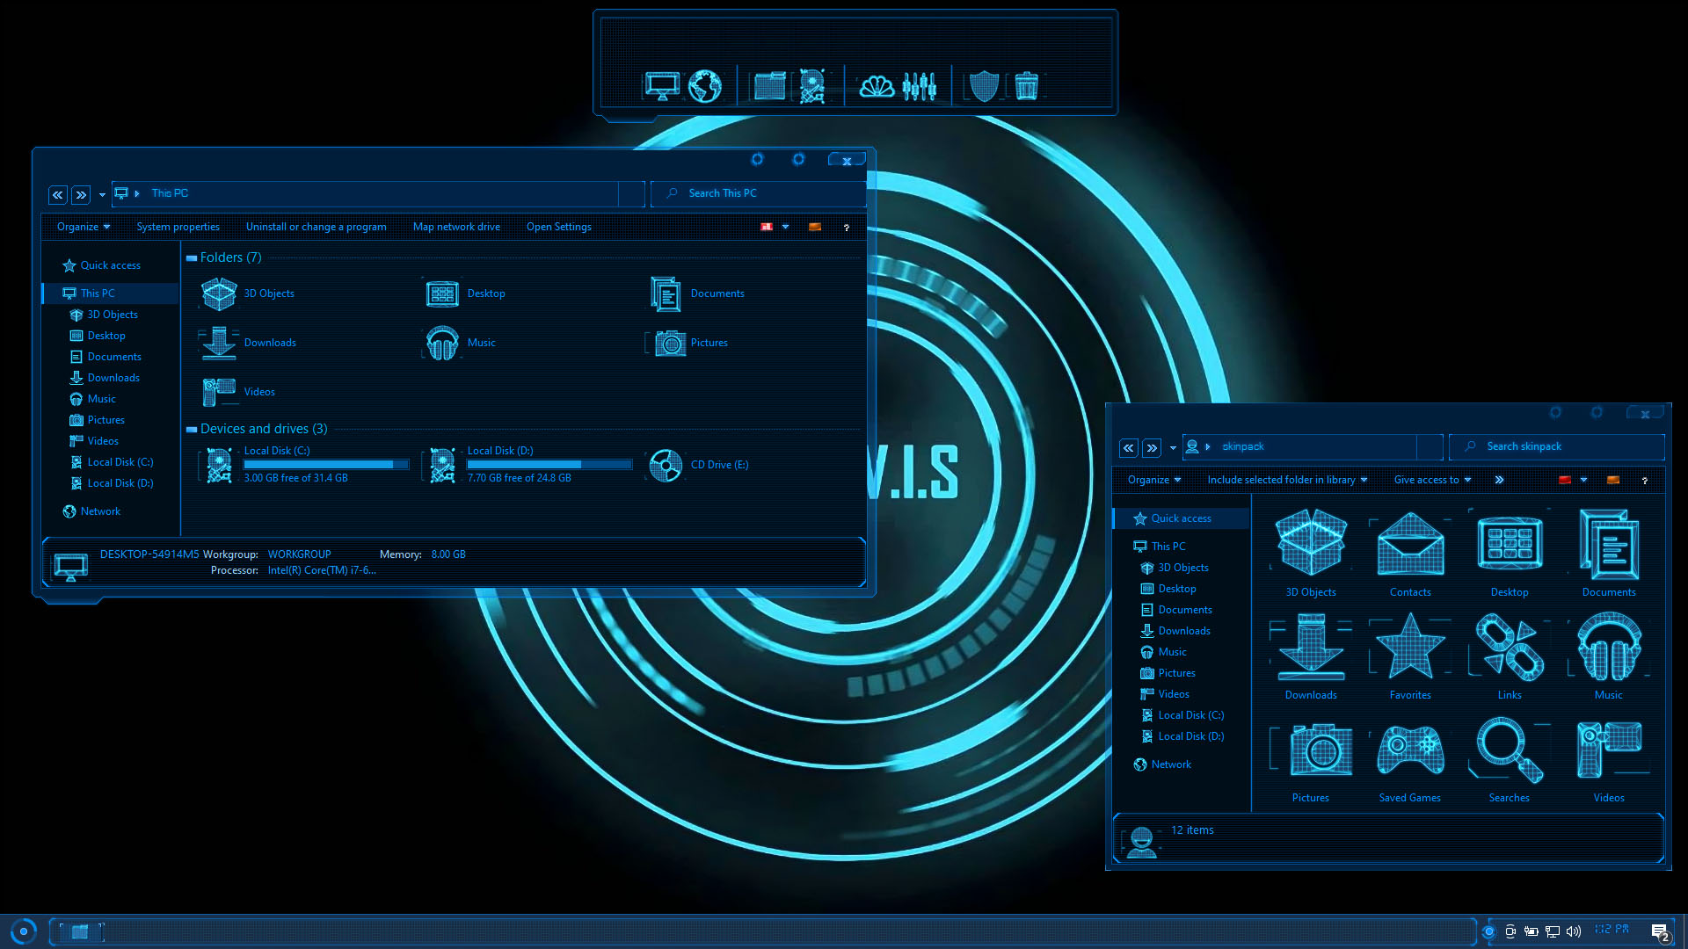
Task: Select Network in the This PC sidebar
Action: [x=100, y=511]
